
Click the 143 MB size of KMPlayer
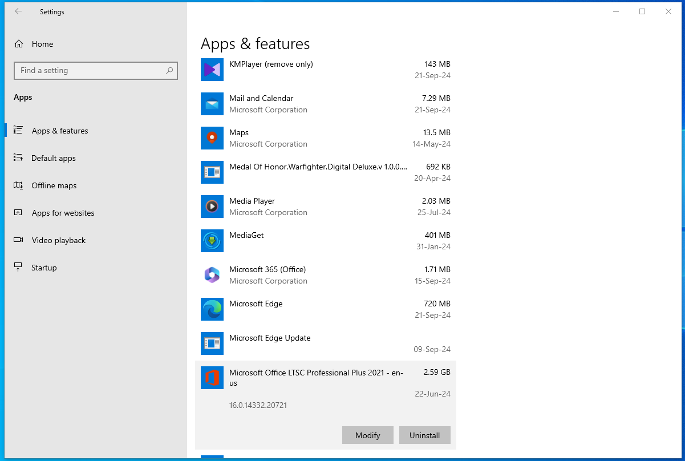coord(437,64)
